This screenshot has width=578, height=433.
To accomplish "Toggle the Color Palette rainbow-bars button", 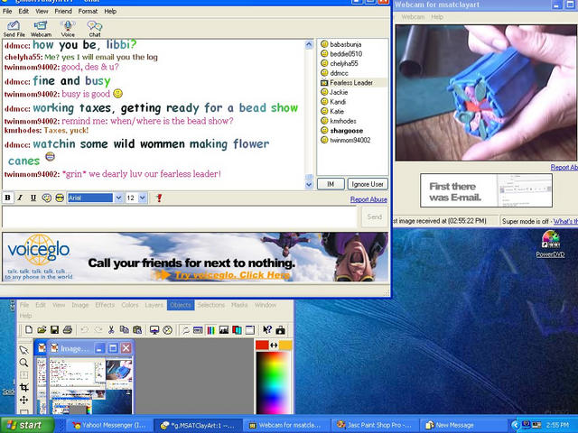I will [x=210, y=330].
